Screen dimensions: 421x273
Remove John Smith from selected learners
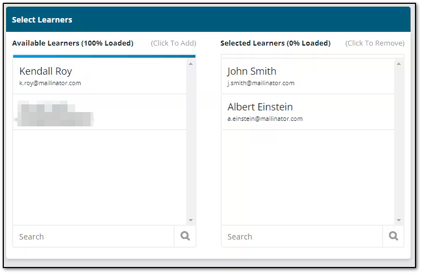click(307, 76)
